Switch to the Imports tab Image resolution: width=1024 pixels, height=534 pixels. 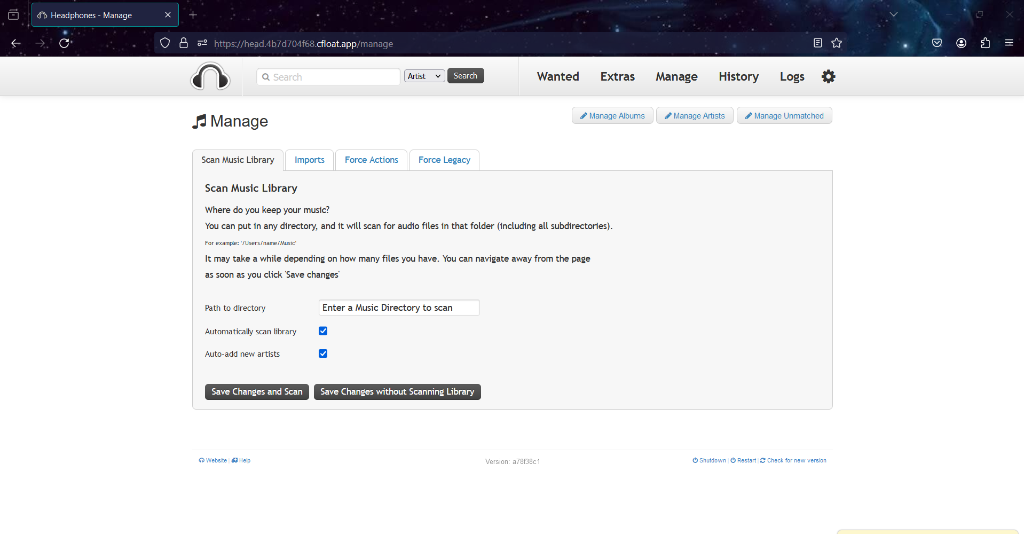coord(310,160)
